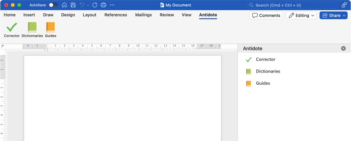Open Guides from the ribbon orange book
Viewport: 351px width, 141px height.
51,27
